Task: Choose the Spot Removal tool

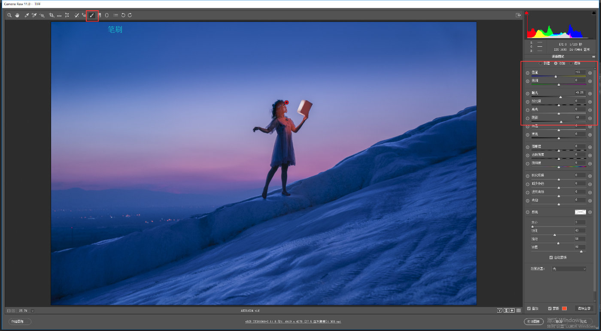Action: [x=76, y=15]
